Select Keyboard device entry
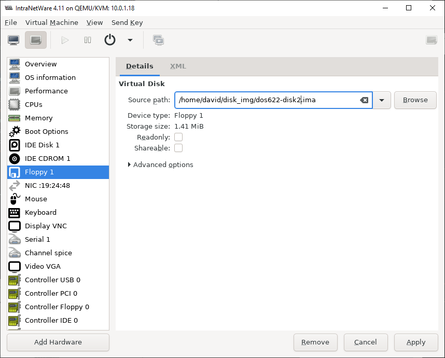 (58, 212)
